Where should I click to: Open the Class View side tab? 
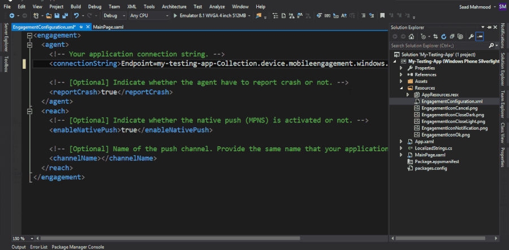(x=503, y=133)
